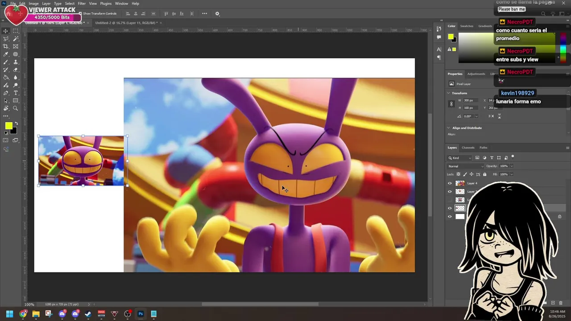This screenshot has height=321, width=571.
Task: Lock image pixels with brush icon
Action: pos(465,174)
